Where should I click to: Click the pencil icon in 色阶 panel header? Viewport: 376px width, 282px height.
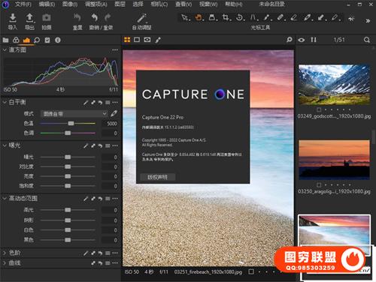86,253
